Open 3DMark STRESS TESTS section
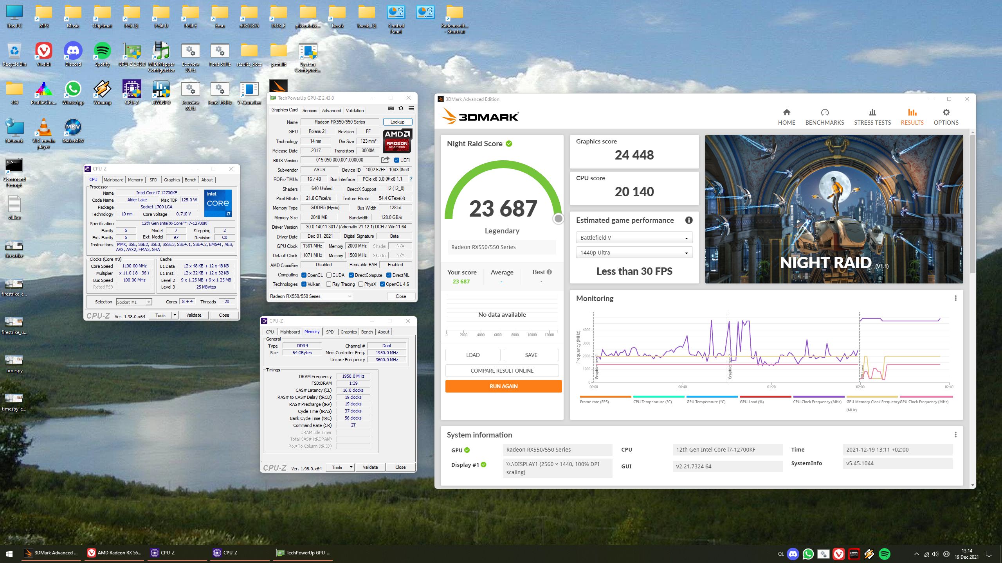Image resolution: width=1002 pixels, height=563 pixels. [x=872, y=117]
